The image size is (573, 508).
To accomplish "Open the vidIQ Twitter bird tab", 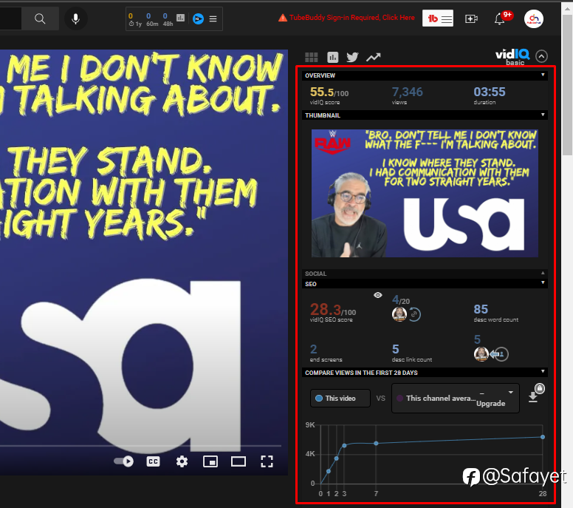I will pyautogui.click(x=352, y=57).
